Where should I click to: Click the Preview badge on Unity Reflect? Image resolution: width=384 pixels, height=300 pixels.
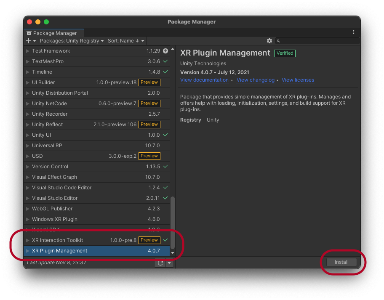[149, 124]
